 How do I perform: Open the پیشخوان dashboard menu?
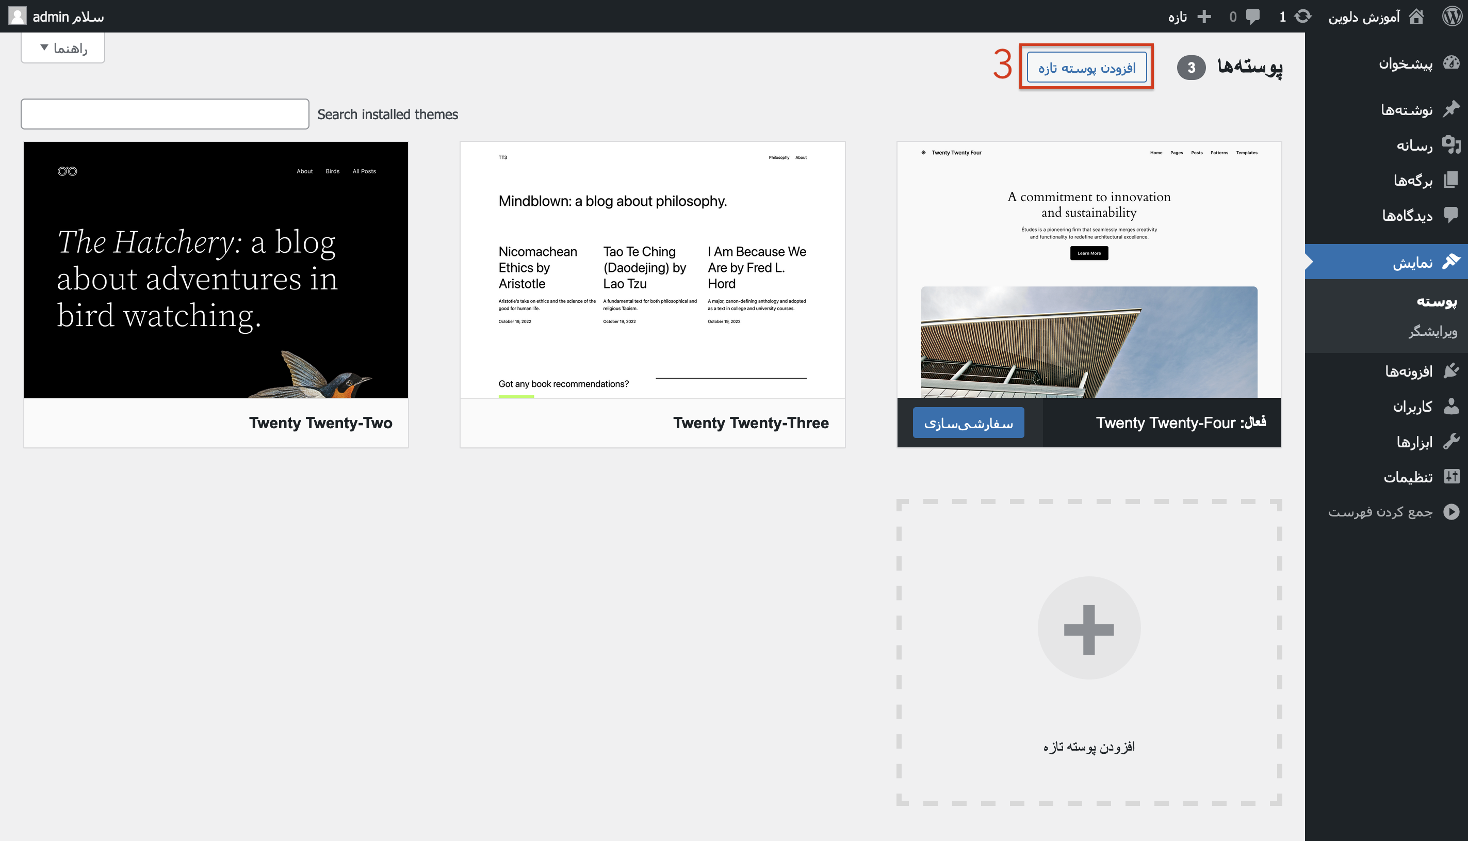(1405, 63)
